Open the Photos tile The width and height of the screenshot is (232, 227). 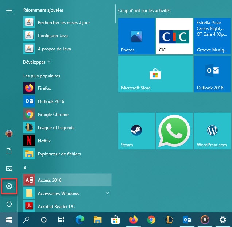[x=136, y=36]
